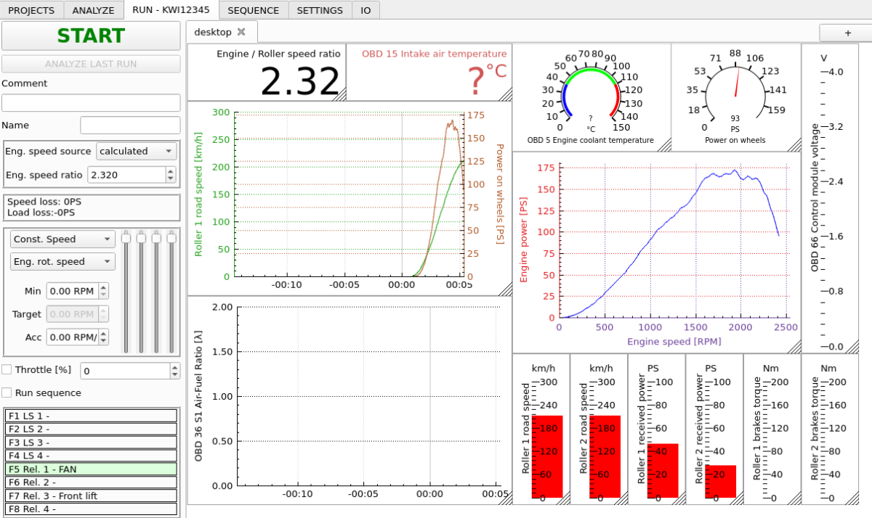
Task: Click the ANALYZE LAST RUN button
Action: pyautogui.click(x=91, y=64)
